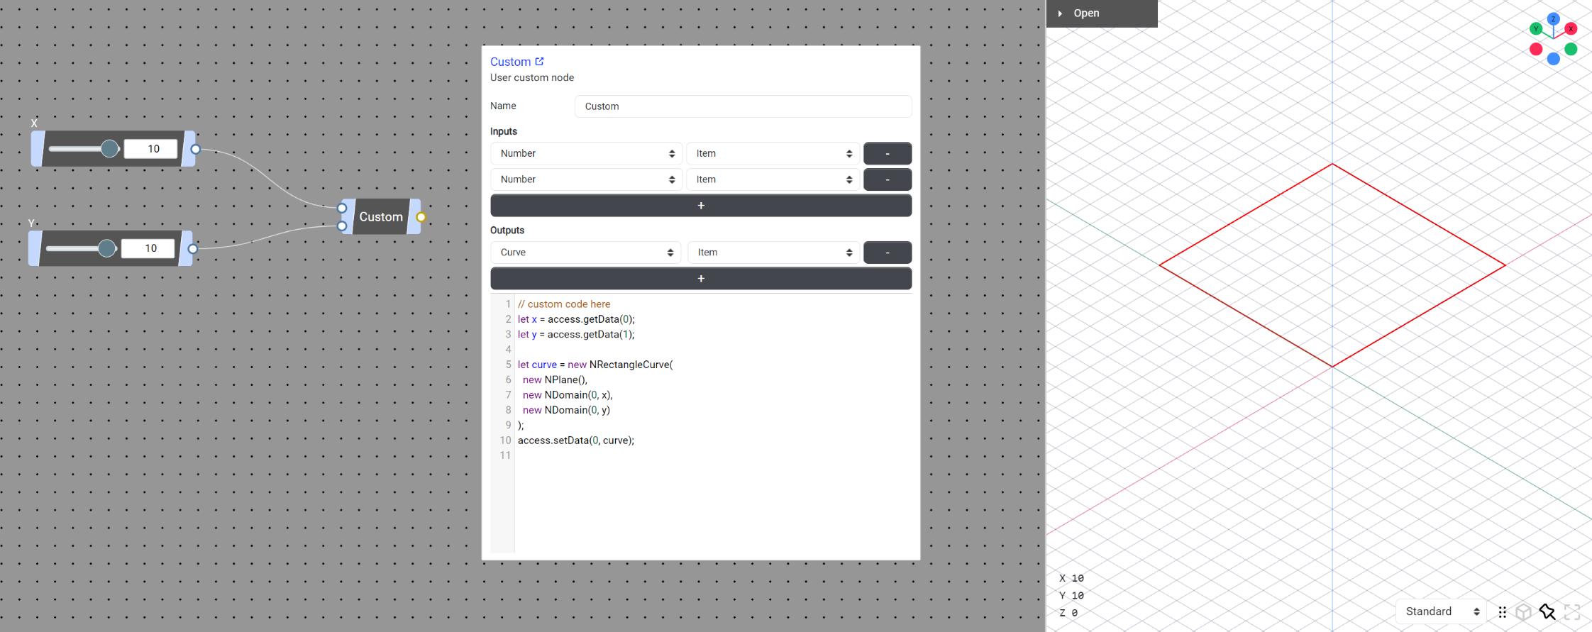Click the Outputs section label

click(x=507, y=231)
